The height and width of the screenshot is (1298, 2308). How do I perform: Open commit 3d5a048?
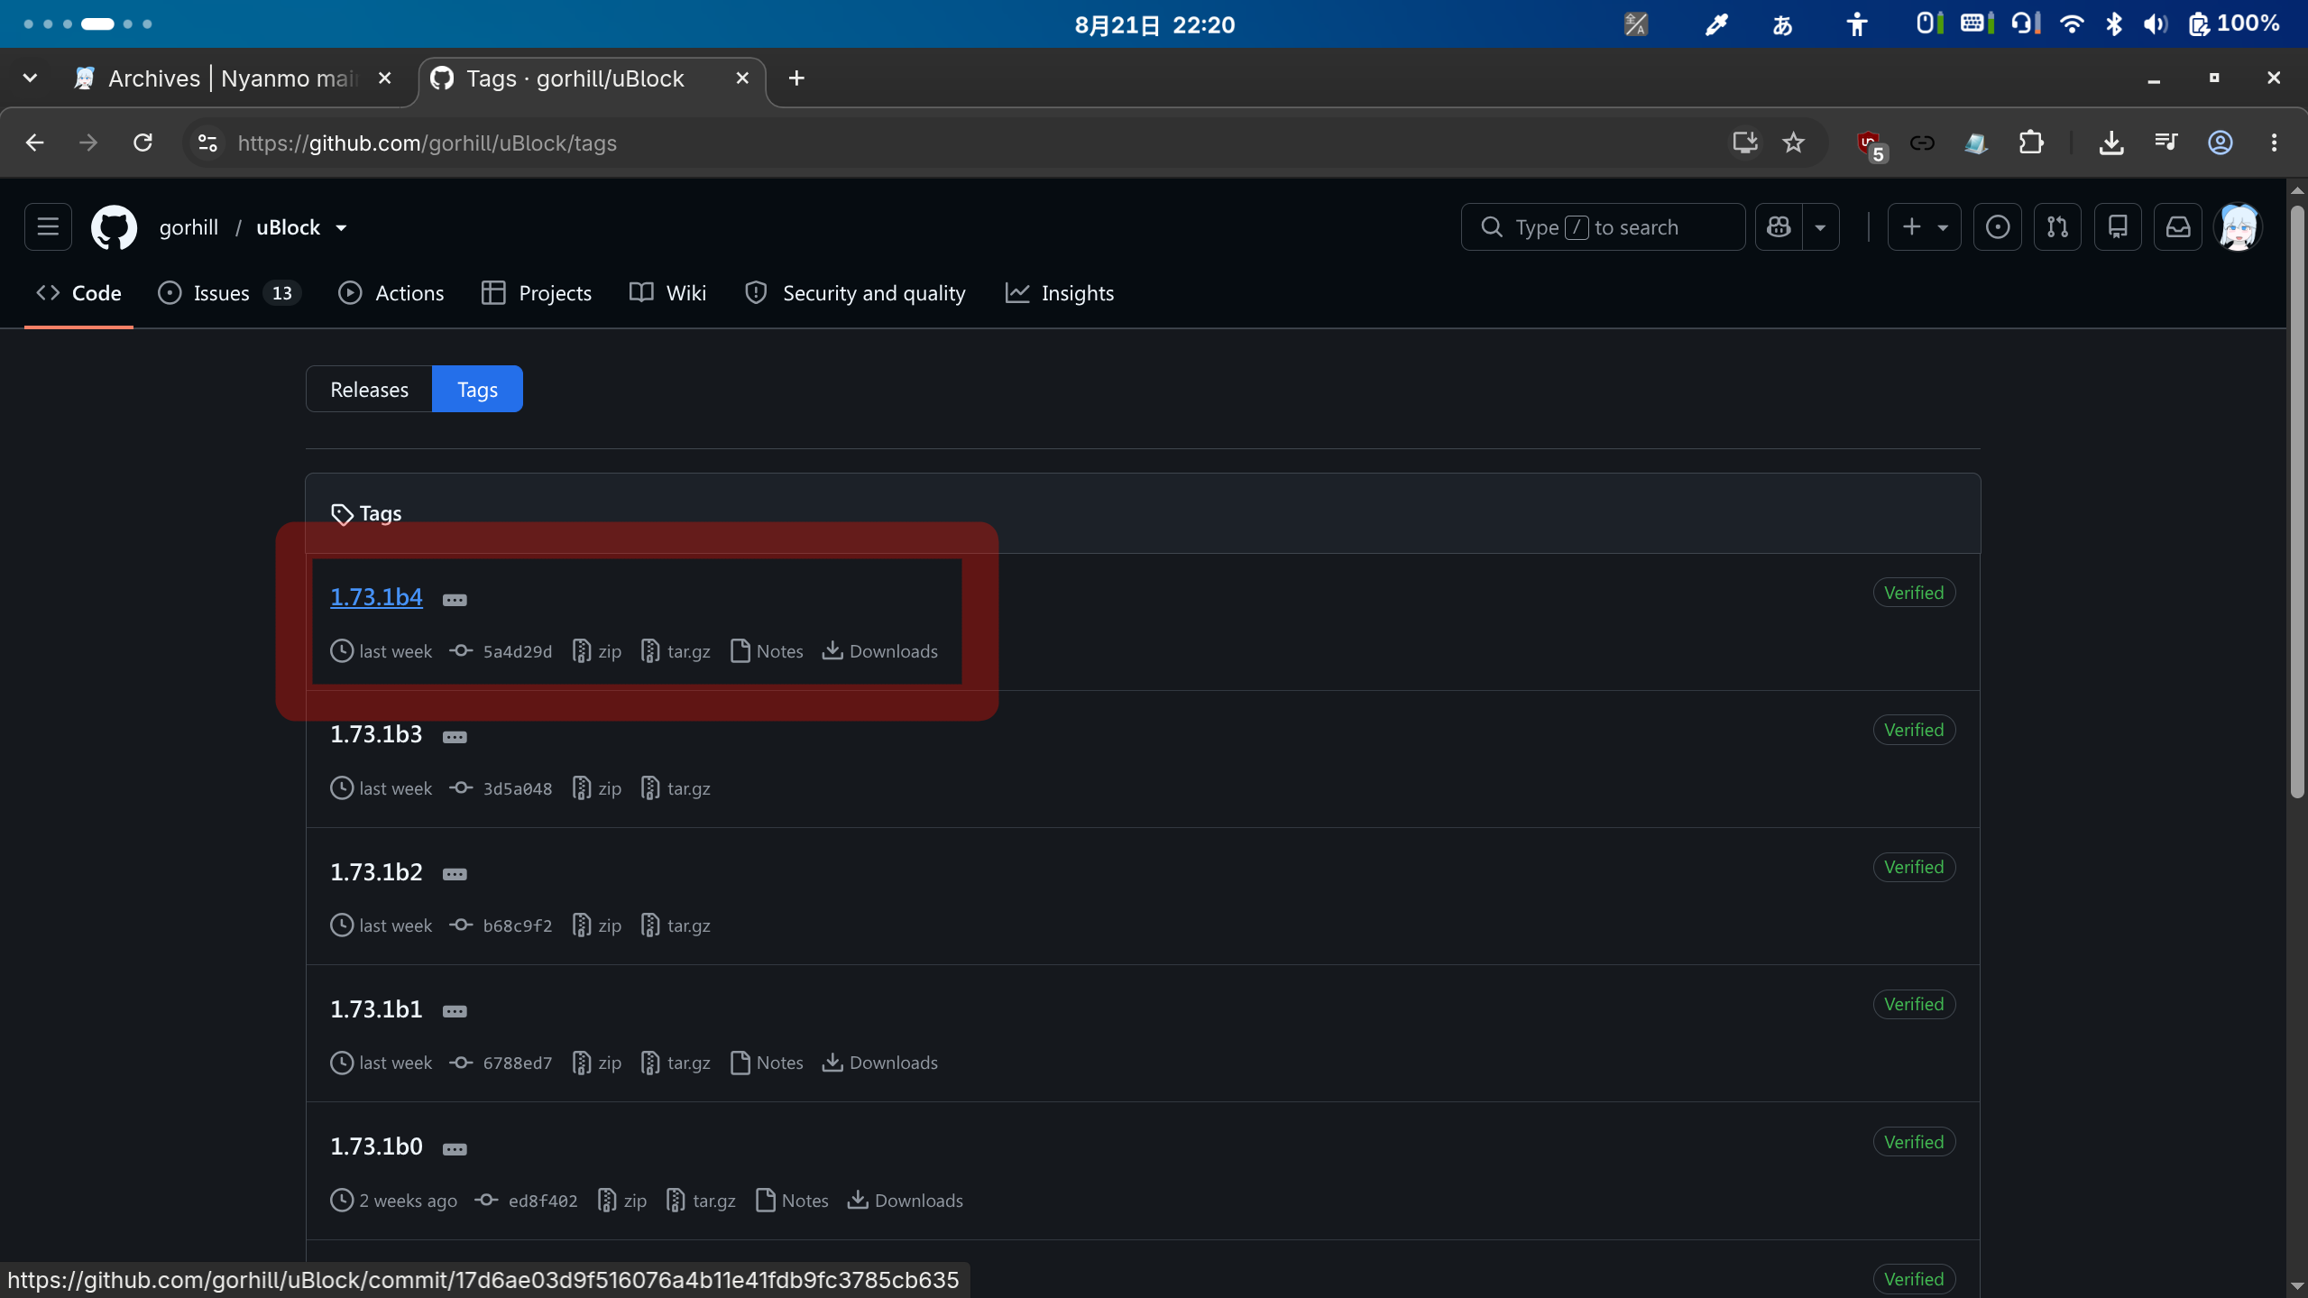[x=501, y=788]
